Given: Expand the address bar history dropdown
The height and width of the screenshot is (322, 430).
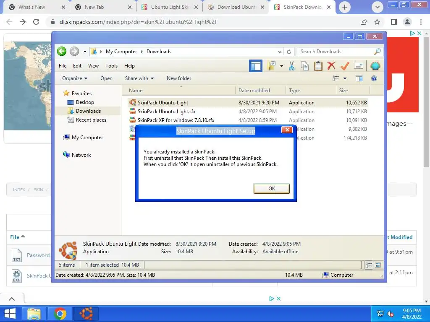Looking at the screenshot, I should point(280,52).
